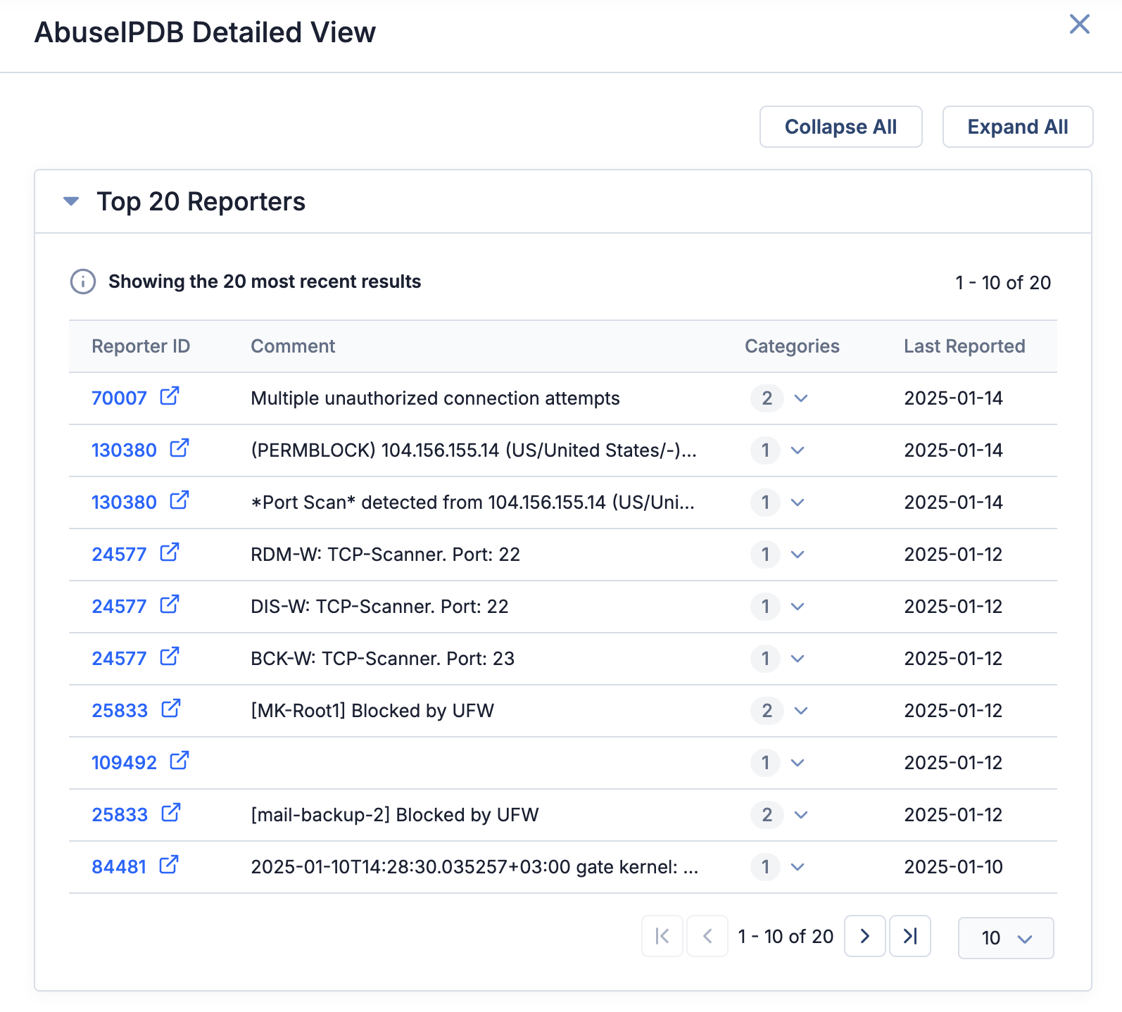Collapse the Top 20 Reporters section
Viewport: 1122px width, 1012px height.
[71, 201]
